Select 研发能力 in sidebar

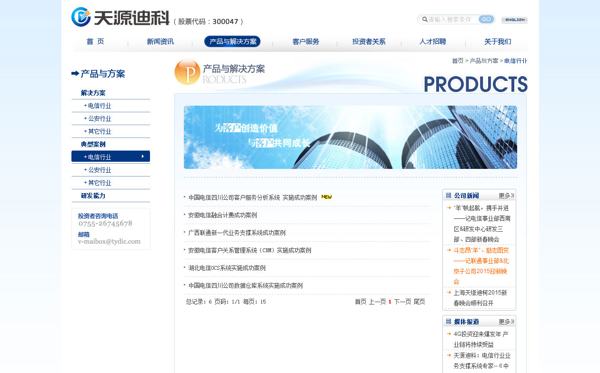(x=93, y=196)
